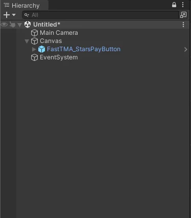This screenshot has width=191, height=218.
Task: Click the Hierarchy tab
Action: click(x=24, y=6)
